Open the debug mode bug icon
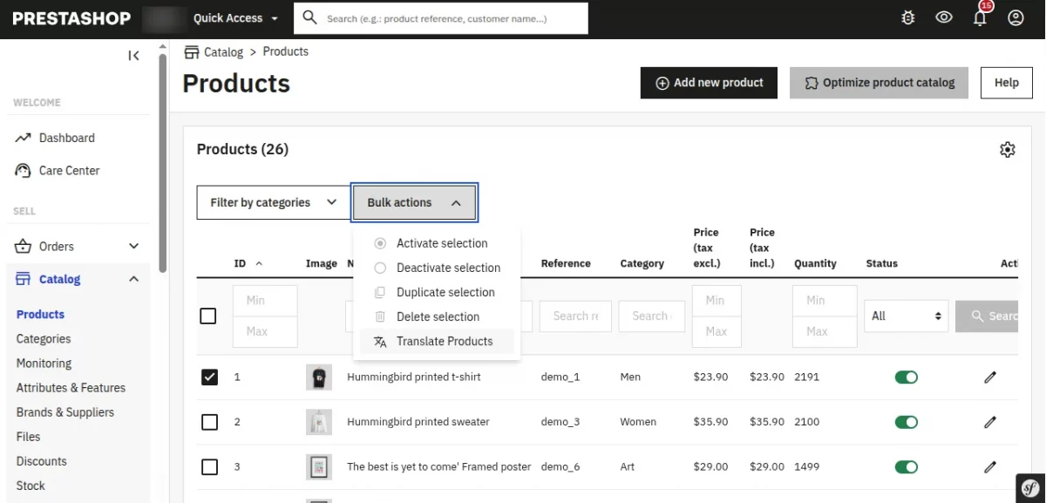 (908, 17)
